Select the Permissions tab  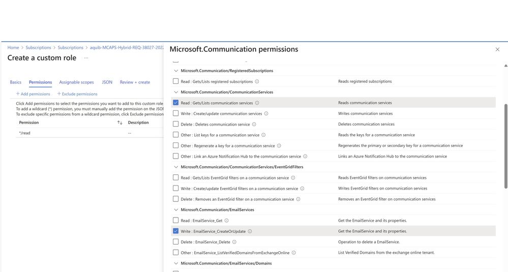tap(41, 82)
